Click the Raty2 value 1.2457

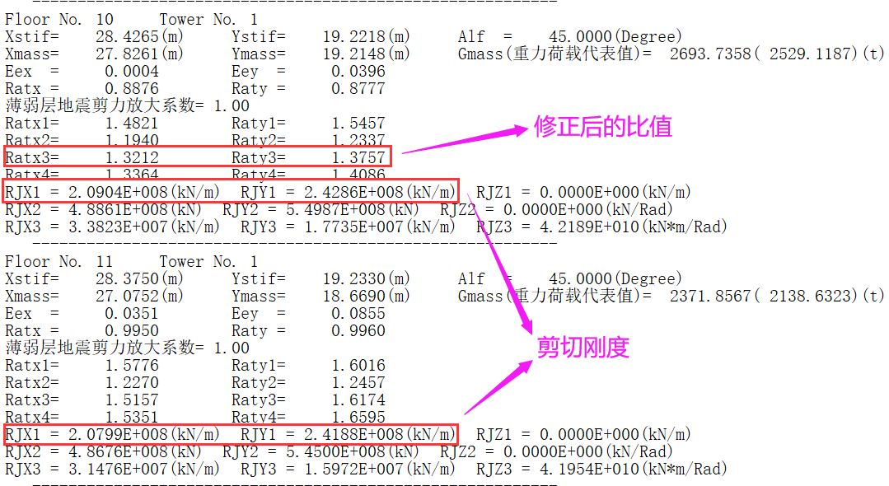[x=358, y=383]
